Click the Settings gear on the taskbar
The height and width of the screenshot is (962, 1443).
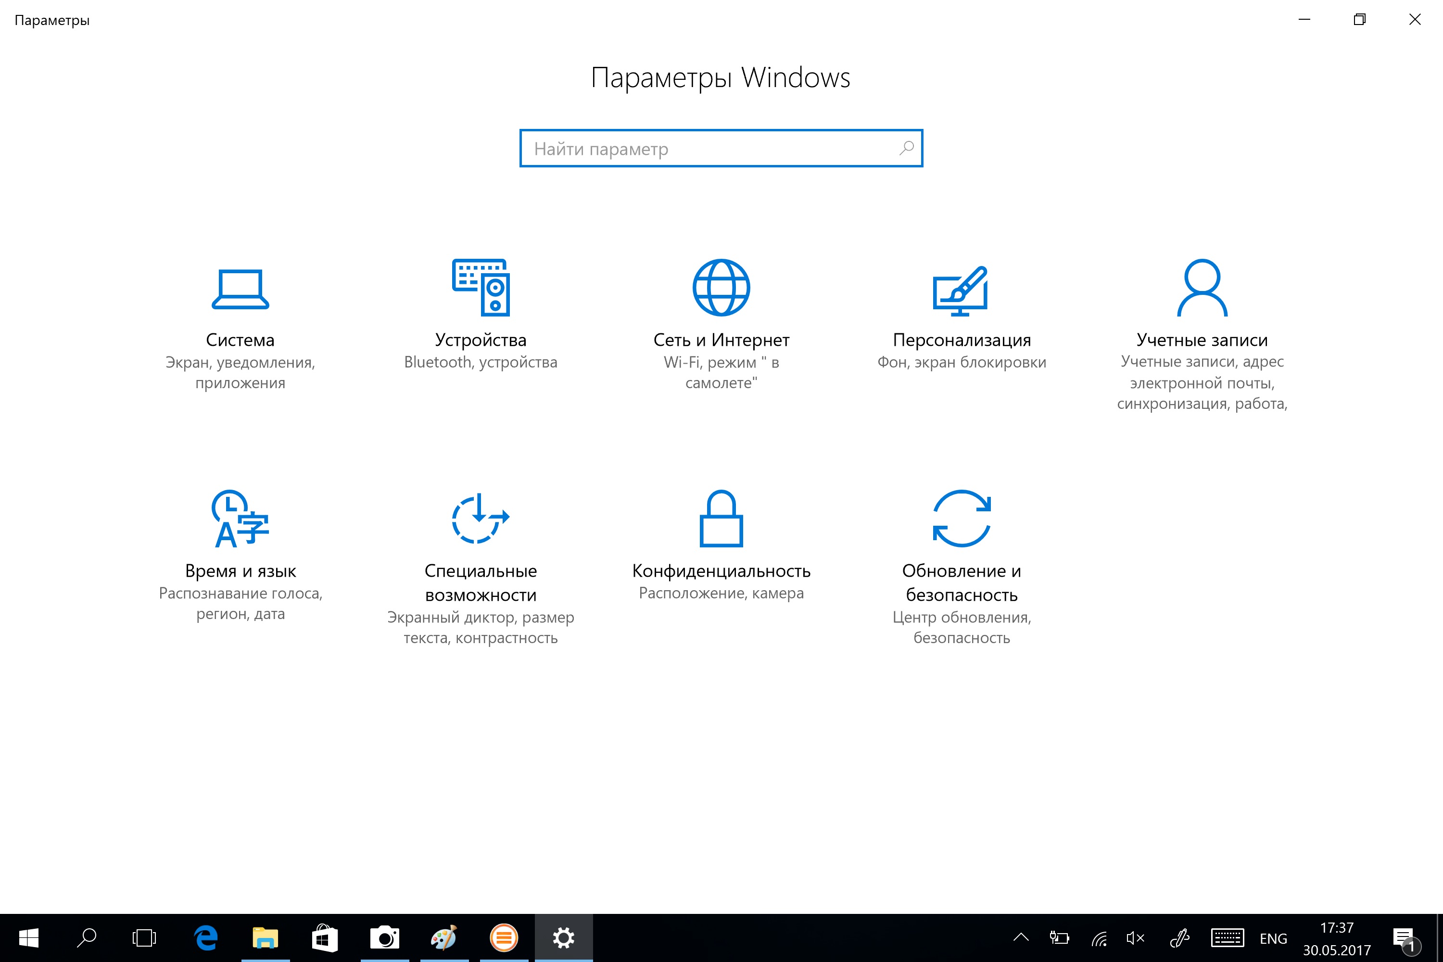click(564, 938)
